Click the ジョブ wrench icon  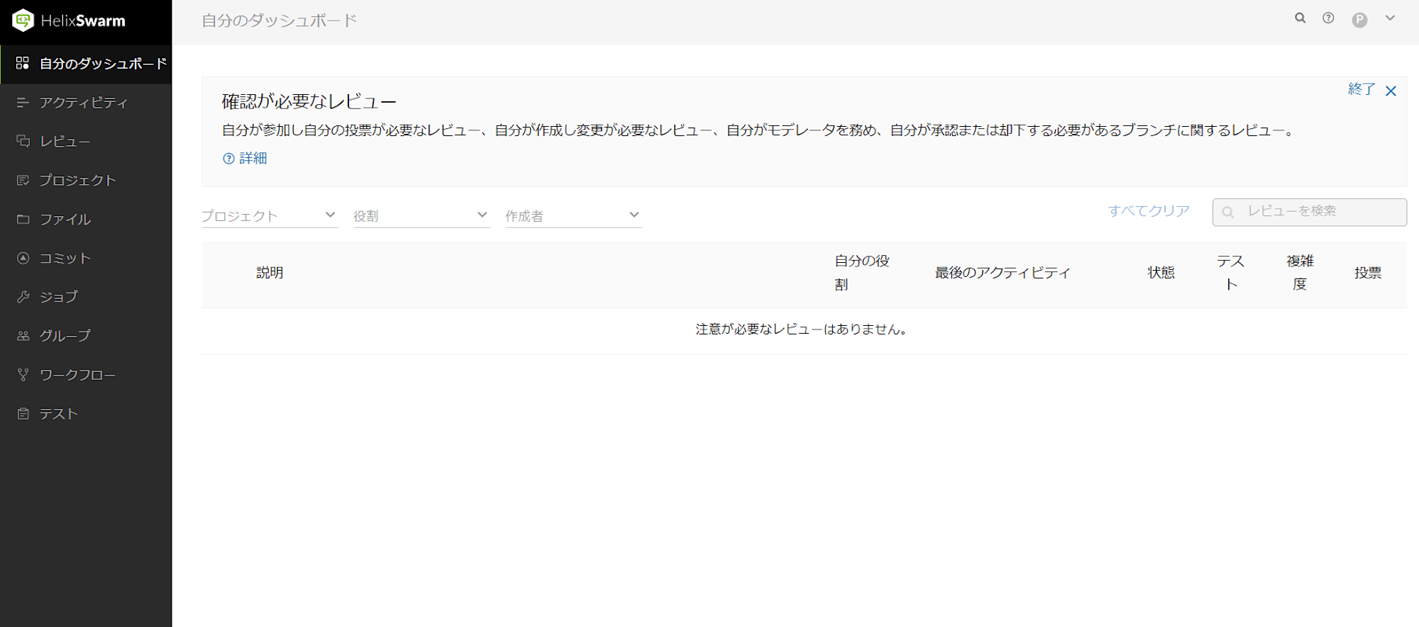coord(23,297)
